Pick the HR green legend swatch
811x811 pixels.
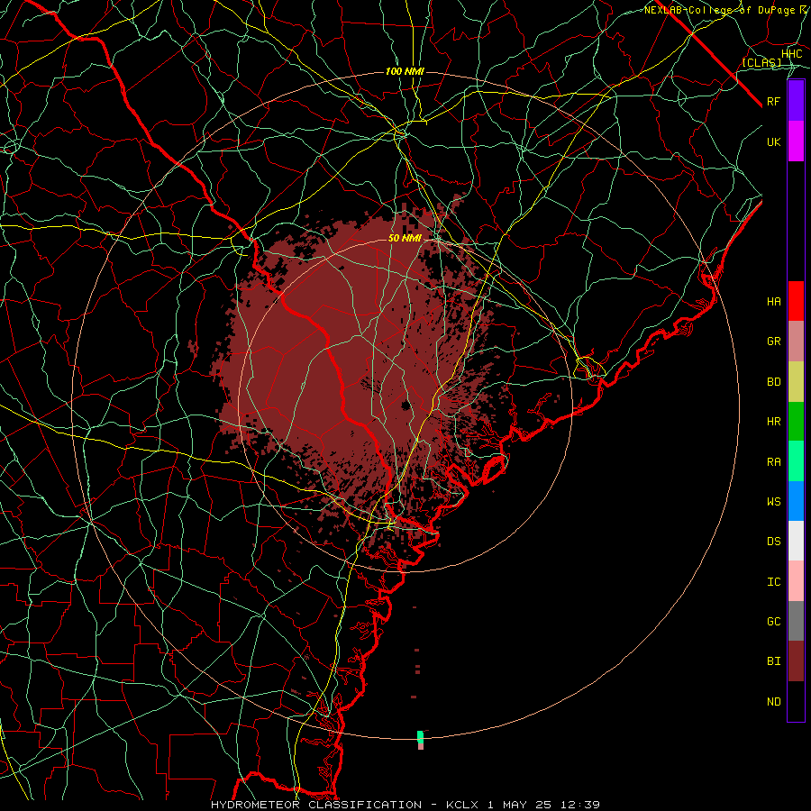point(796,422)
